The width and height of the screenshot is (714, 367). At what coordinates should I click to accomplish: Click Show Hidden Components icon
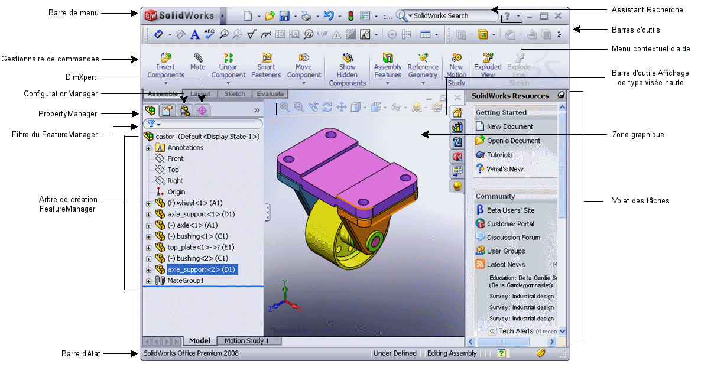click(348, 58)
